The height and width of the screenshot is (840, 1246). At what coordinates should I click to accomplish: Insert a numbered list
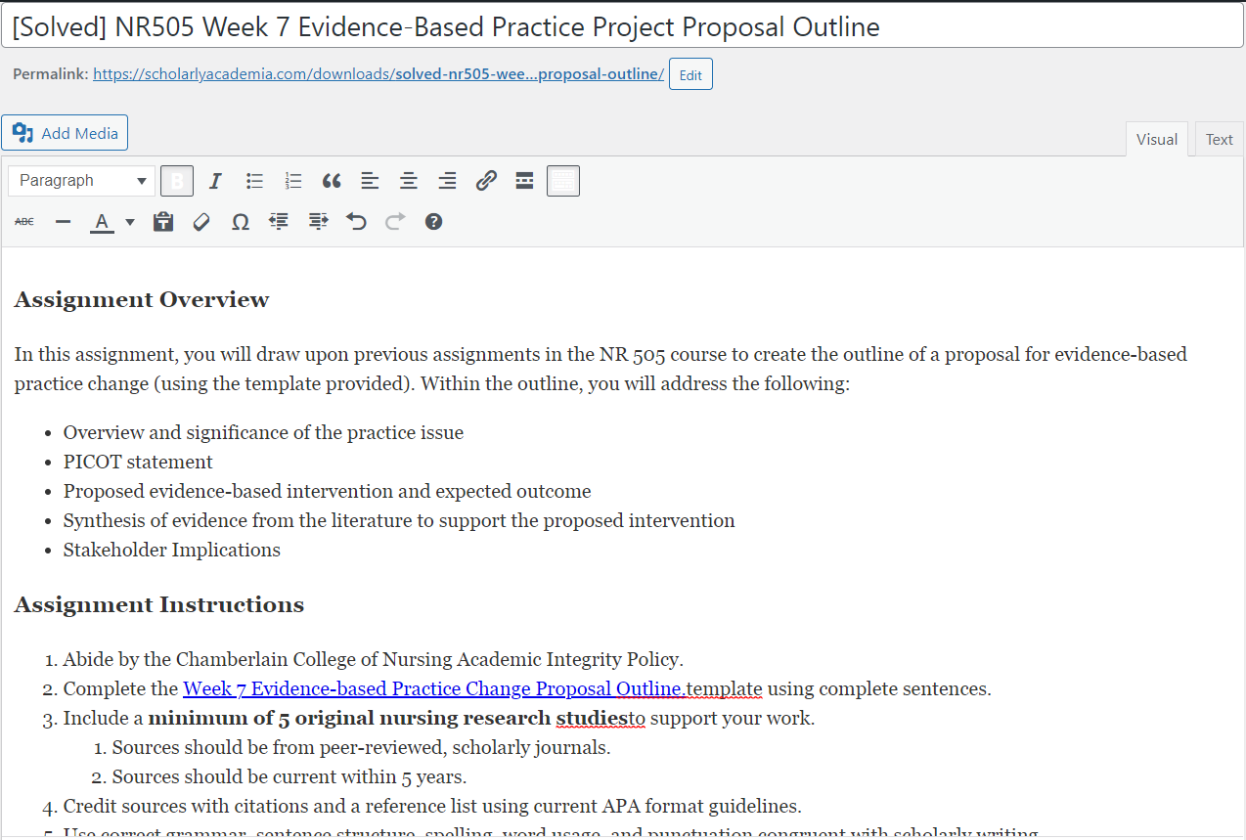click(x=293, y=181)
